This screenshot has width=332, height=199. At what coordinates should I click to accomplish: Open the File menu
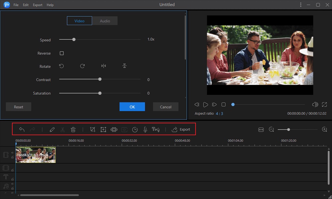click(x=16, y=5)
